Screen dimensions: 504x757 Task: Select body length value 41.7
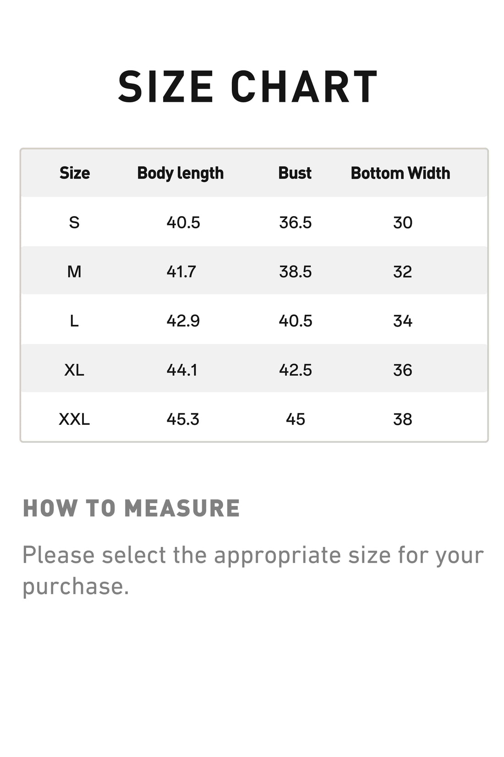point(181,272)
